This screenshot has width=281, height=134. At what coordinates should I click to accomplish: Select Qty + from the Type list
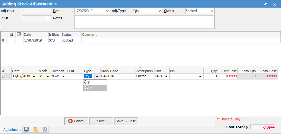95,82
